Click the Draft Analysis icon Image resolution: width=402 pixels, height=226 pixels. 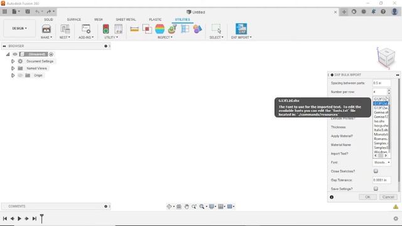coord(172,29)
